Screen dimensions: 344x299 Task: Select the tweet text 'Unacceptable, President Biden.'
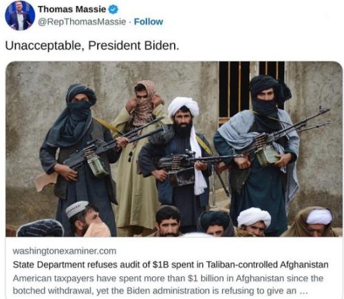(x=92, y=45)
